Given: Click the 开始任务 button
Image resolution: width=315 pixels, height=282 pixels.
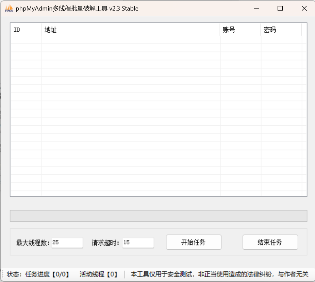Looking at the screenshot, I should (x=194, y=242).
